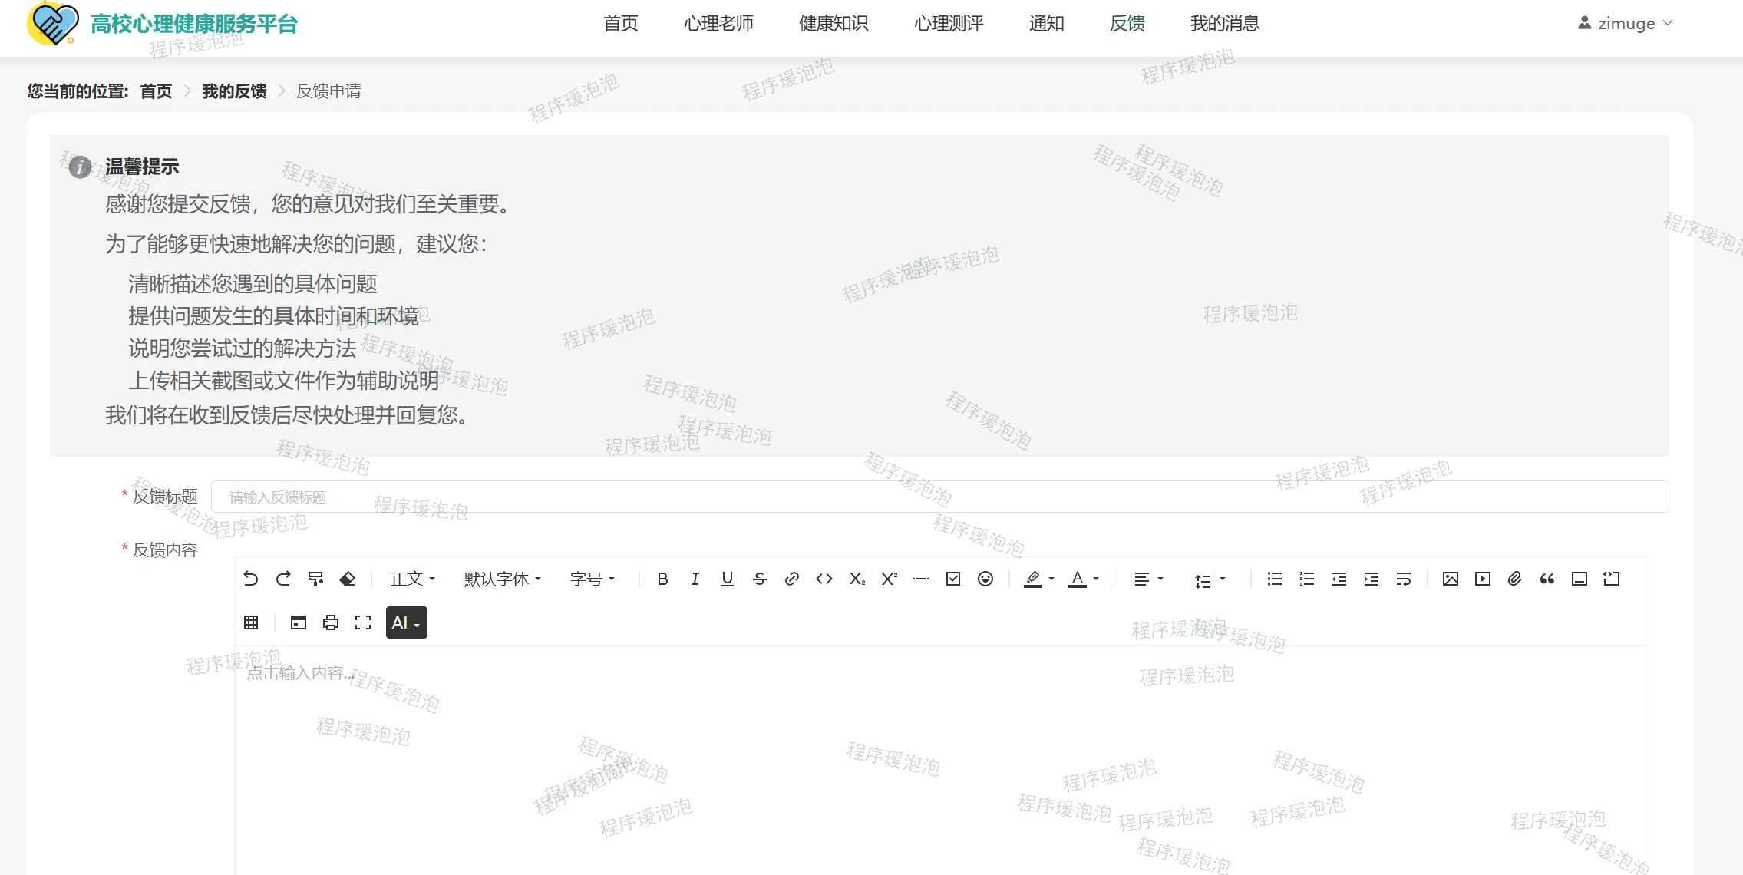Insert a link with the link icon
Viewport: 1743px width, 875px height.
click(x=792, y=579)
